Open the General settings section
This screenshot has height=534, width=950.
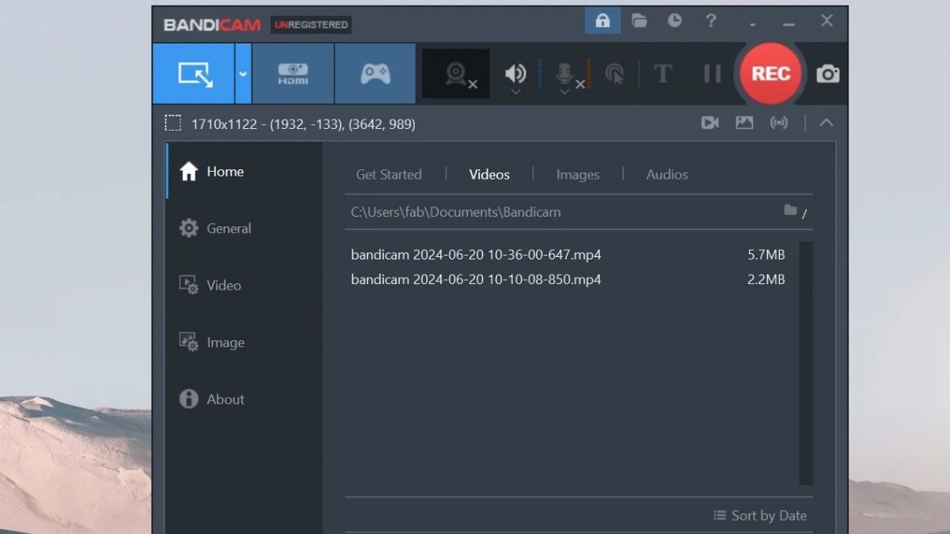(x=244, y=228)
